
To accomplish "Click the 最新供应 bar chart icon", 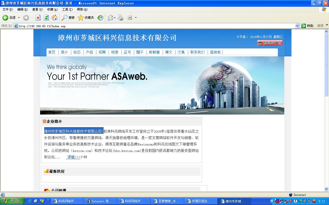I will 46,171.
